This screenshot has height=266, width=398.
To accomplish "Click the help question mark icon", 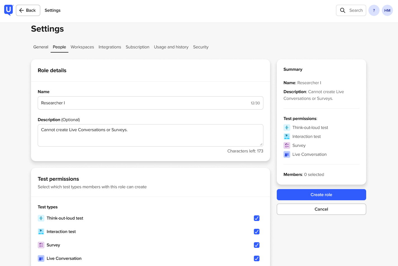I will pyautogui.click(x=374, y=10).
